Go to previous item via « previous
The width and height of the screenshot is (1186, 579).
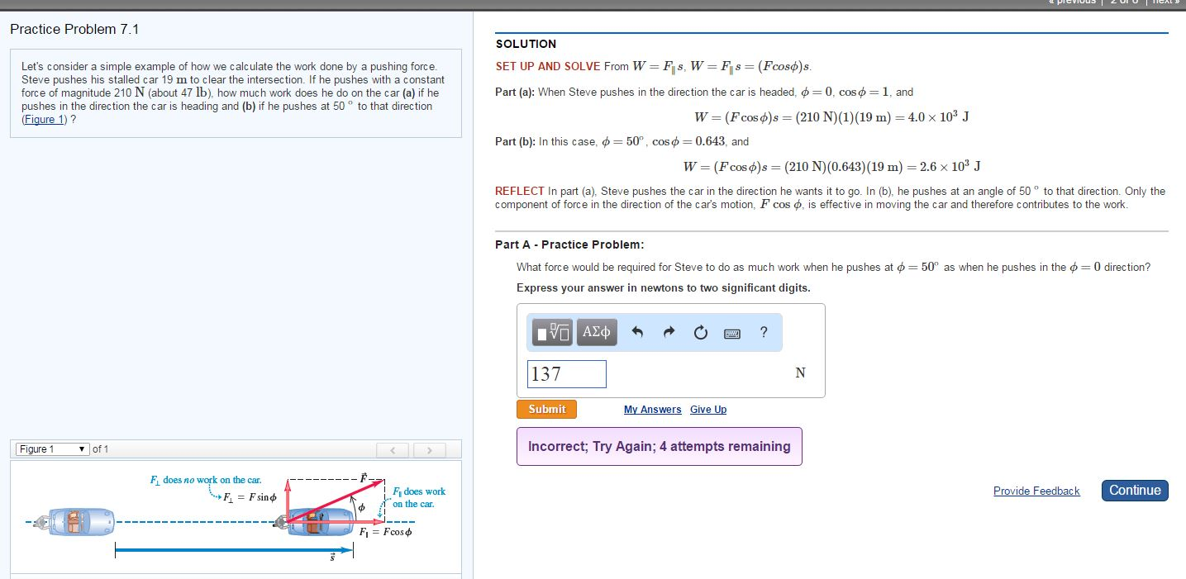point(1072,2)
